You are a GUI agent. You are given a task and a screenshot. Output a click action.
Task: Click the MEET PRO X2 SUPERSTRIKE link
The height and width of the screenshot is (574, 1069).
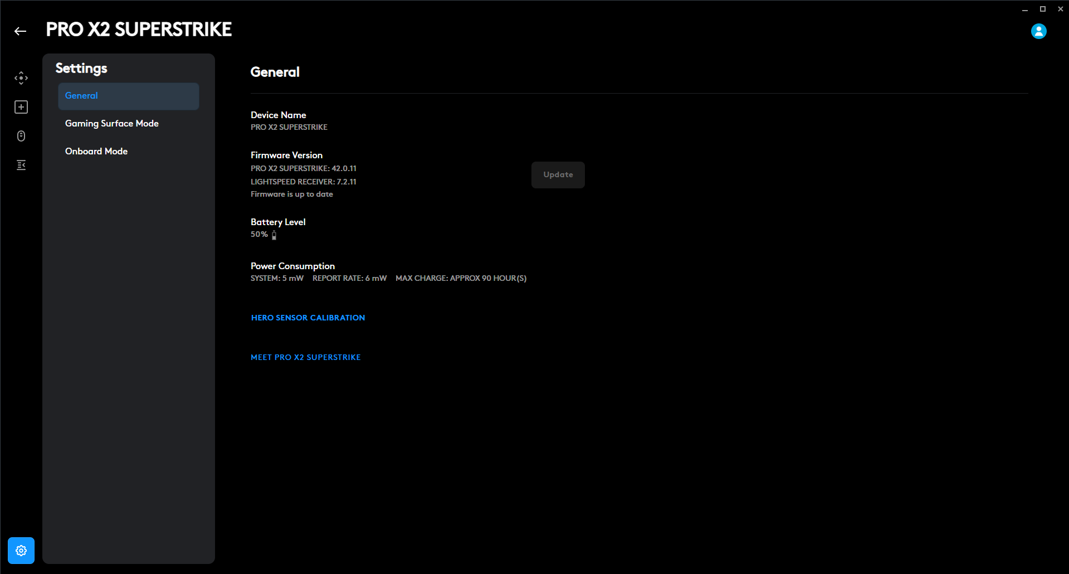pos(305,357)
